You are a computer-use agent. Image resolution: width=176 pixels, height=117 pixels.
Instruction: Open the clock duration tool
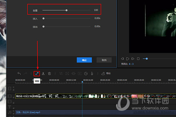point(86,73)
